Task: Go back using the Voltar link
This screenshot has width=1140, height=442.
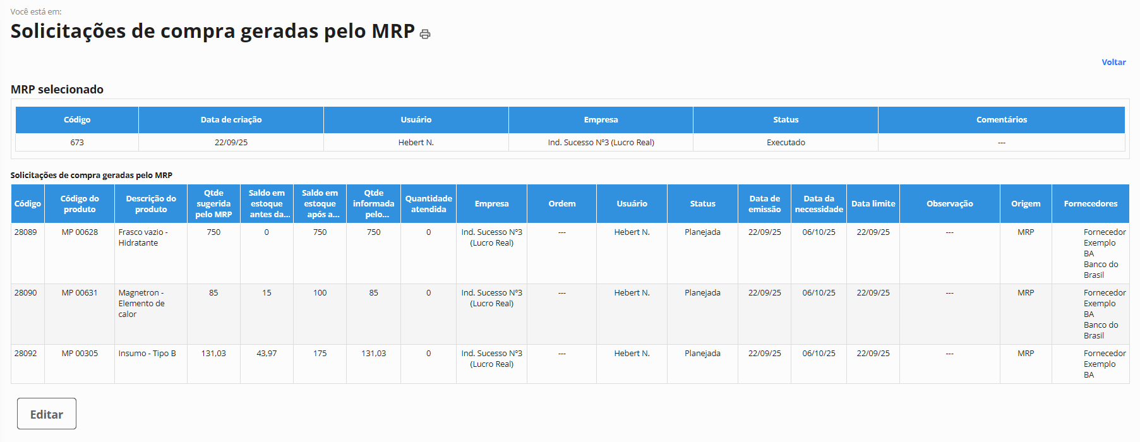Action: click(x=1113, y=62)
